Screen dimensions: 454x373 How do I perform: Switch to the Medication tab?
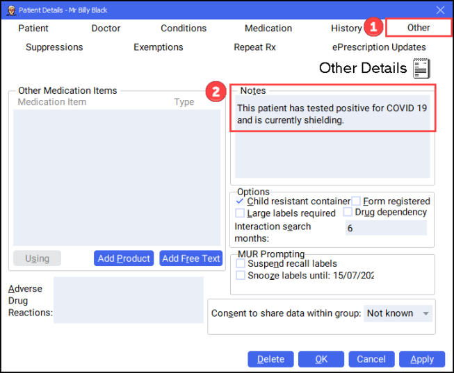[268, 28]
